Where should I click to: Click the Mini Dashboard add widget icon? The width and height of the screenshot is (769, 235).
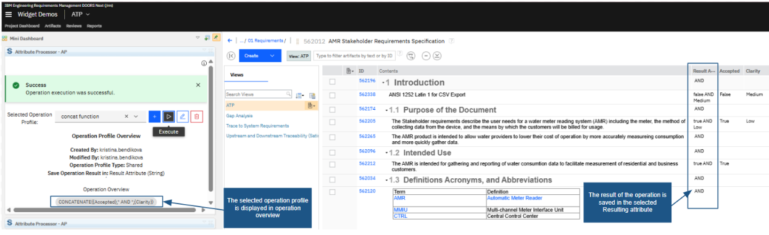click(x=207, y=38)
